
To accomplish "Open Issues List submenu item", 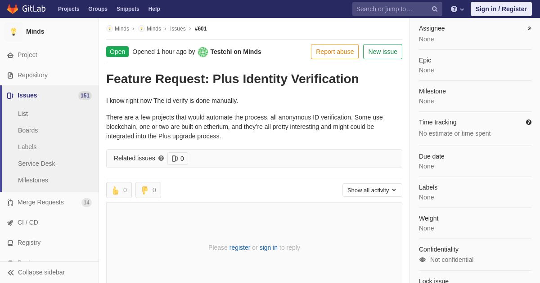I will 23,114.
